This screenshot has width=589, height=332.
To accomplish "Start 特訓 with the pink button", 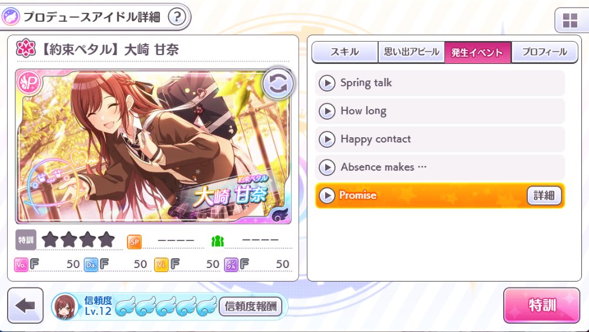I will 541,306.
